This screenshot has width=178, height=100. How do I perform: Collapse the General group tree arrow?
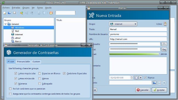(5, 24)
